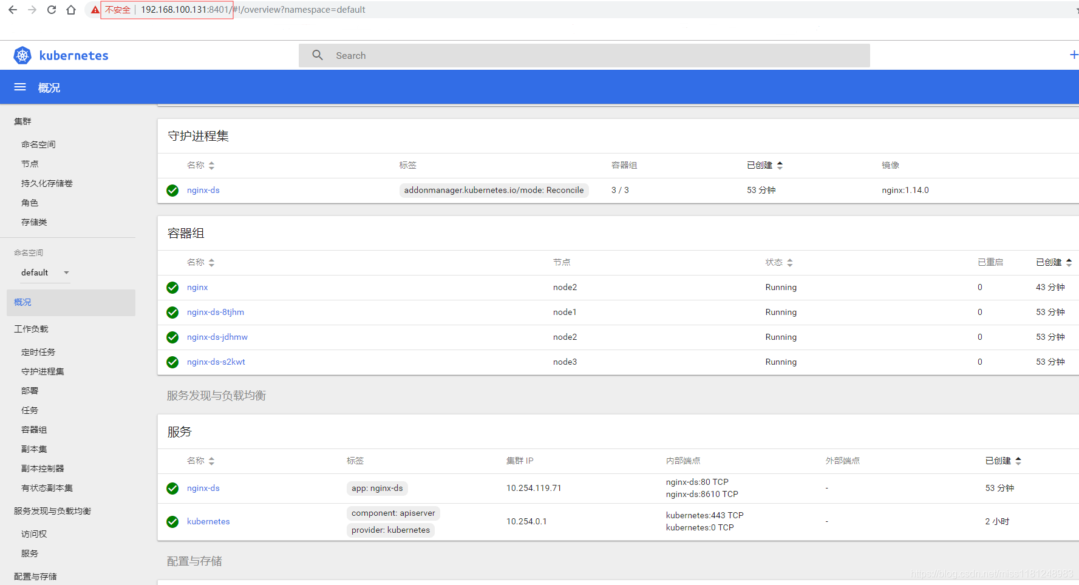Open 服务发现与负载均衡 in the sidebar
This screenshot has height=585, width=1079.
click(x=52, y=511)
